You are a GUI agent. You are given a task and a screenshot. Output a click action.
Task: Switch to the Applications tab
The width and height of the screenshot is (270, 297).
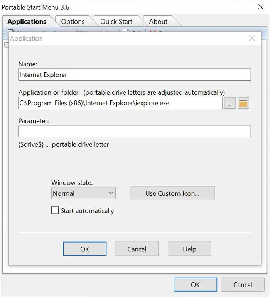click(27, 22)
